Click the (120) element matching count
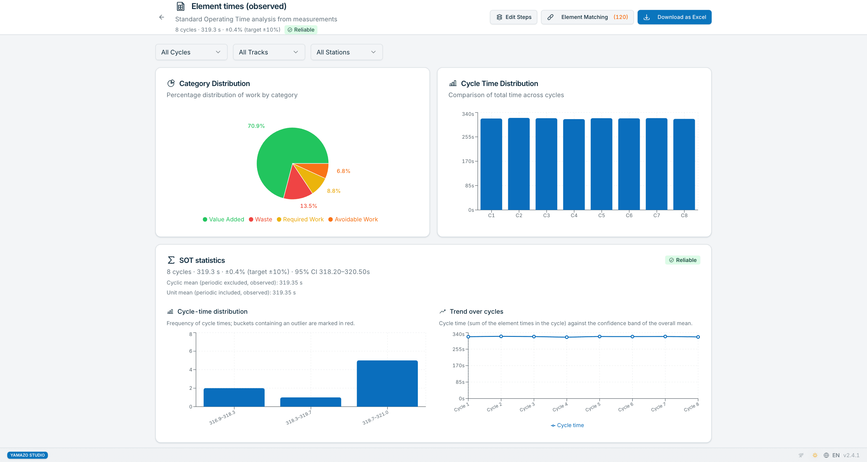The width and height of the screenshot is (867, 462). pyautogui.click(x=621, y=17)
